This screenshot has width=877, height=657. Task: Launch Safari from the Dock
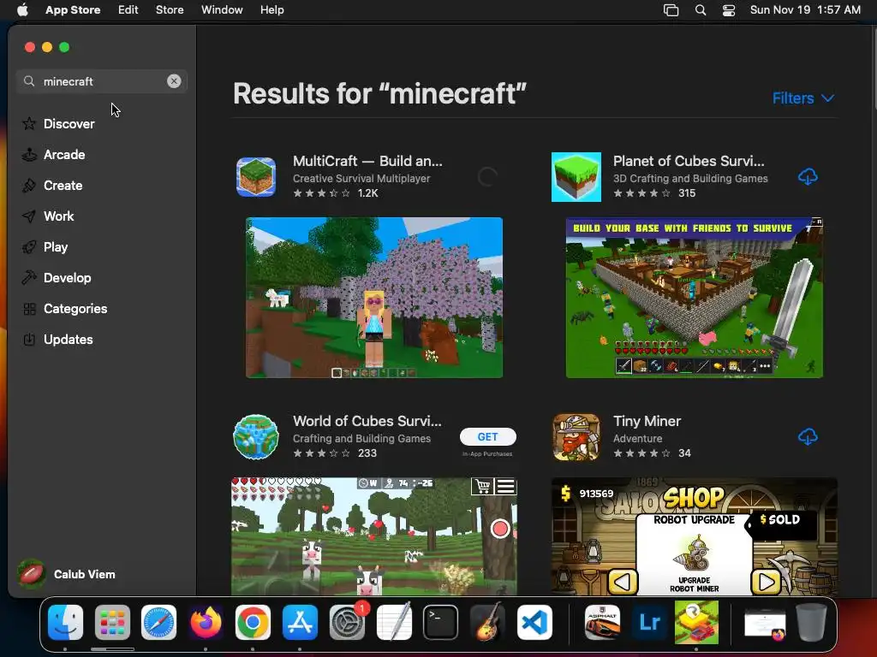158,622
